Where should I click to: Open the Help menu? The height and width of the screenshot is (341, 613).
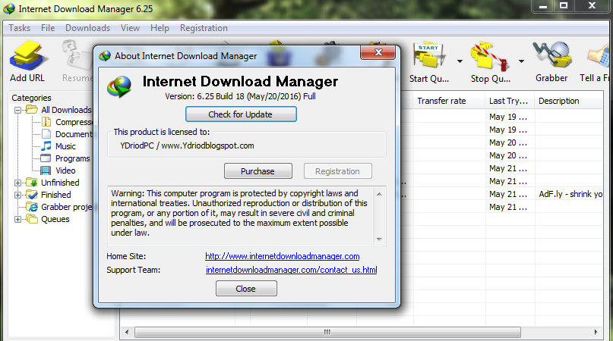tap(160, 28)
